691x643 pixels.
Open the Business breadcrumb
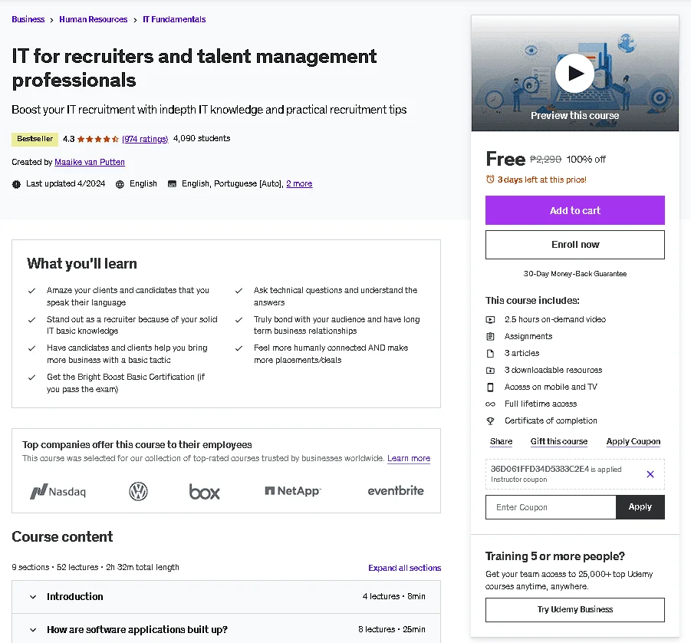tap(28, 19)
